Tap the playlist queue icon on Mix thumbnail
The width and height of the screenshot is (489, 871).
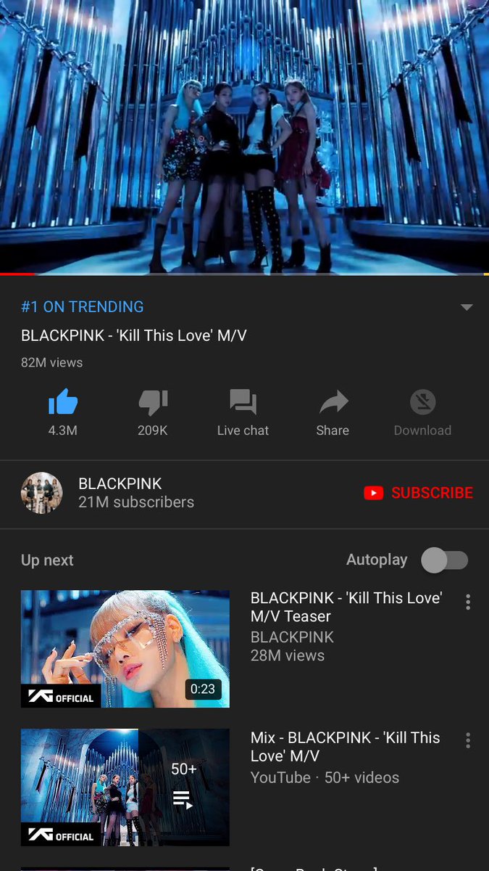pyautogui.click(x=183, y=801)
